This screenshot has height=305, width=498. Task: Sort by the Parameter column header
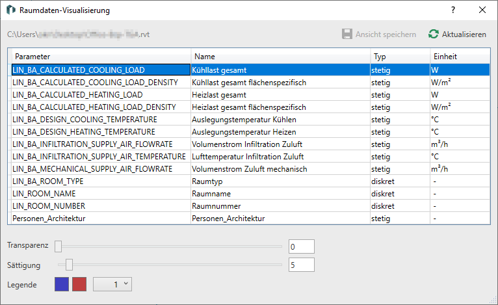coord(101,56)
